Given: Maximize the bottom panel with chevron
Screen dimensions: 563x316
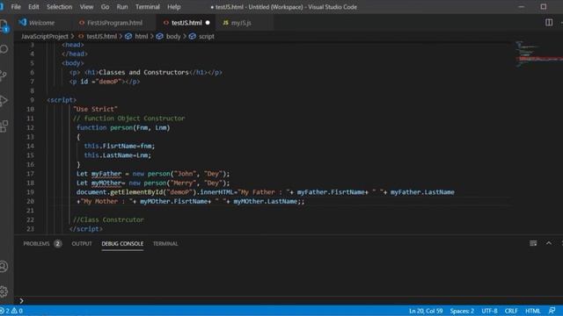Looking at the screenshot, I should coord(549,243).
